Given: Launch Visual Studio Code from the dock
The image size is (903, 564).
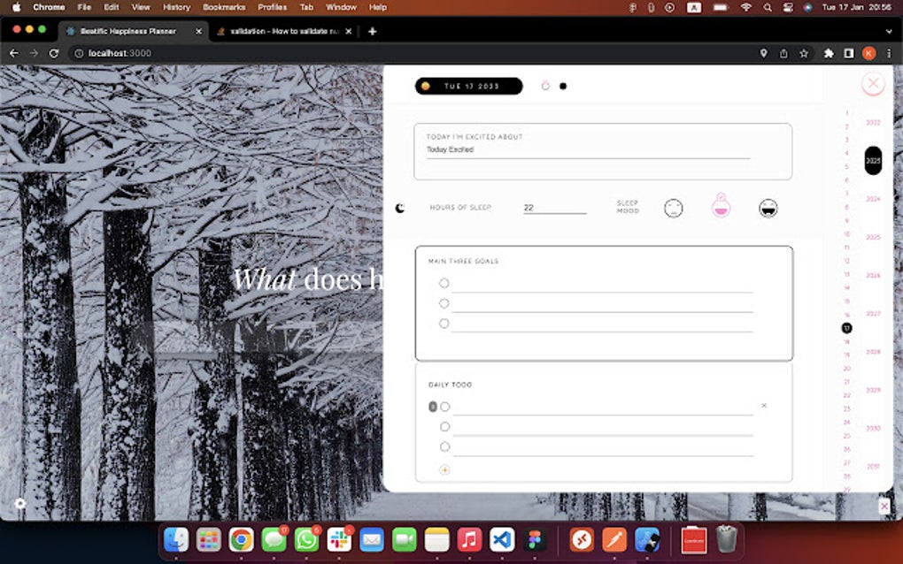Looking at the screenshot, I should tap(502, 539).
